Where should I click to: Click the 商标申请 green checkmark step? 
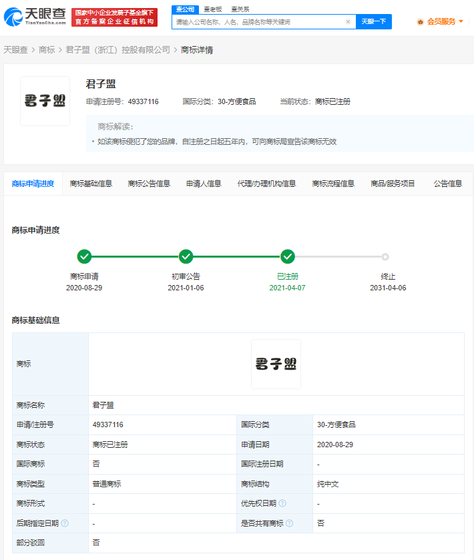[x=84, y=256]
